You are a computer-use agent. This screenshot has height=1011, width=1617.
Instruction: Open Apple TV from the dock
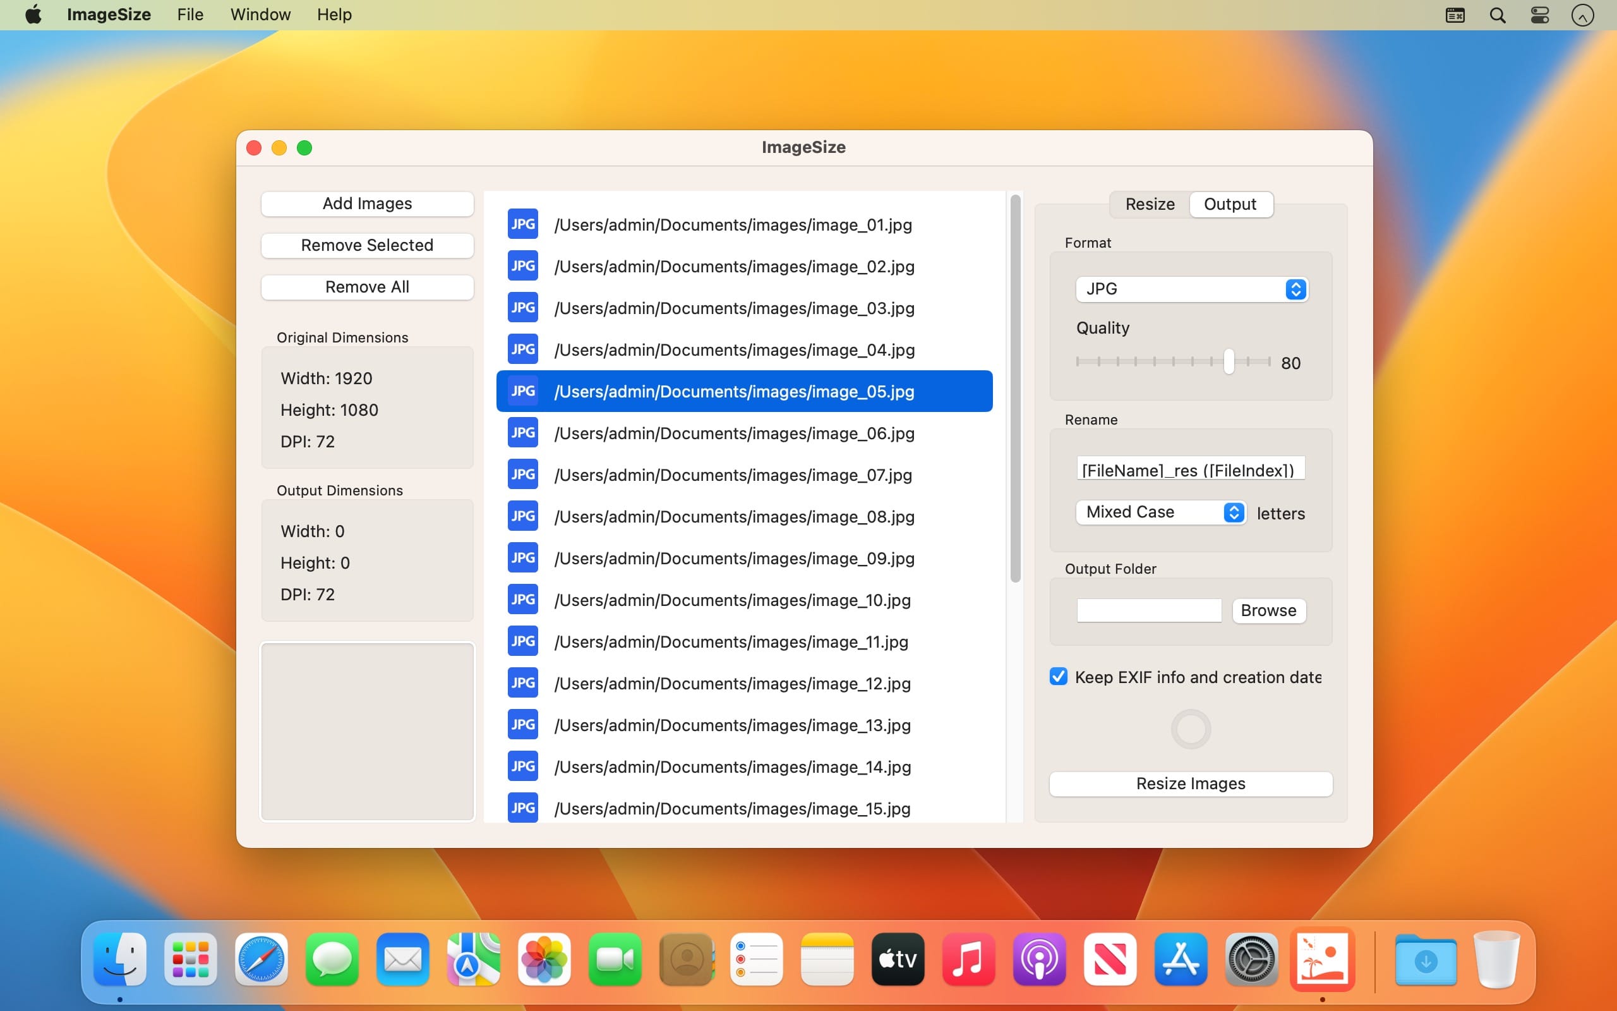pos(898,959)
